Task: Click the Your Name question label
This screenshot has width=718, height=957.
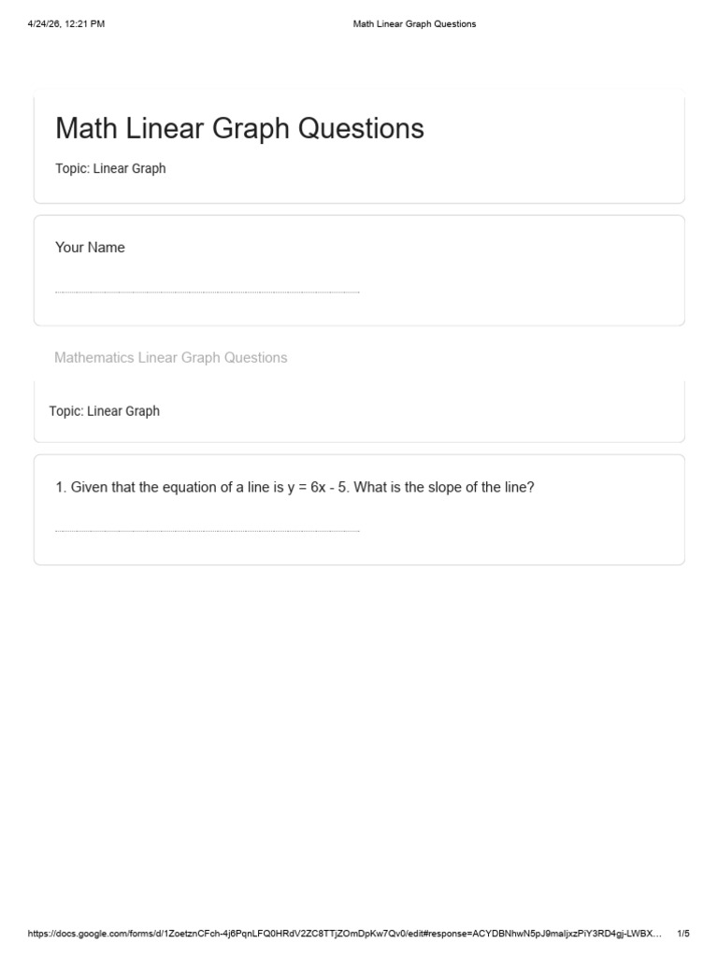Action: point(90,247)
